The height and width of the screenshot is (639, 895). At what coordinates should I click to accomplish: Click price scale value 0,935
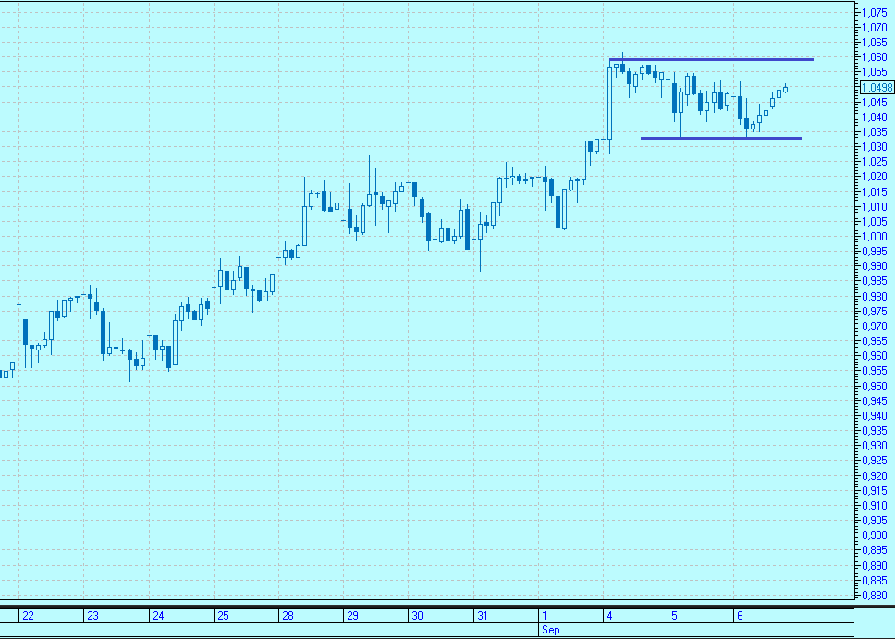click(875, 431)
